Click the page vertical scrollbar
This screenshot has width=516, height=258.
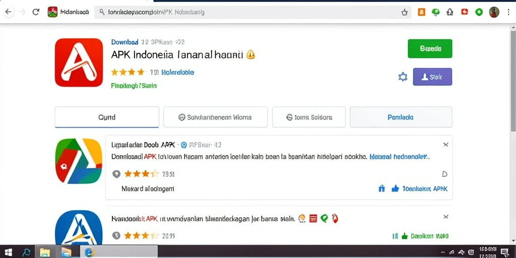[513, 80]
